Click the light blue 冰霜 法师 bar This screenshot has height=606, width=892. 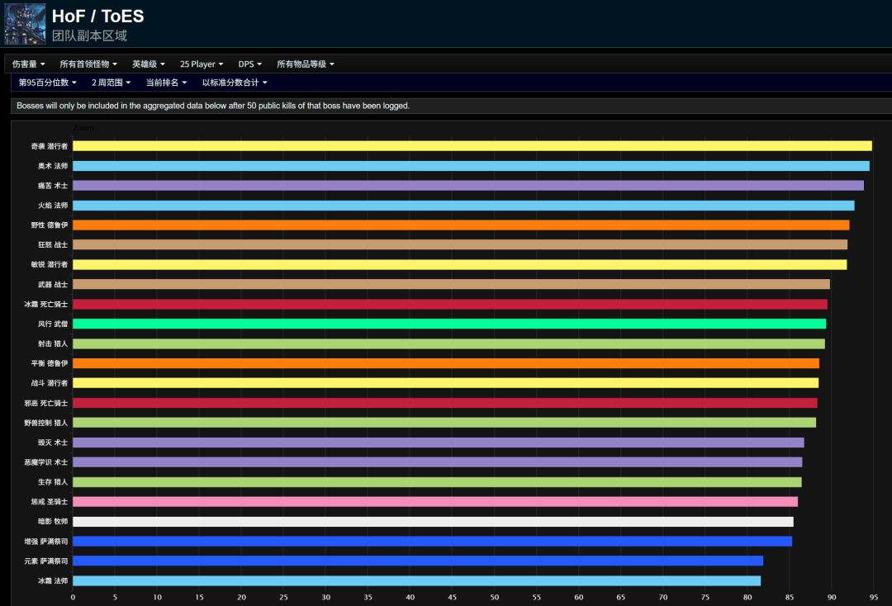click(x=416, y=580)
